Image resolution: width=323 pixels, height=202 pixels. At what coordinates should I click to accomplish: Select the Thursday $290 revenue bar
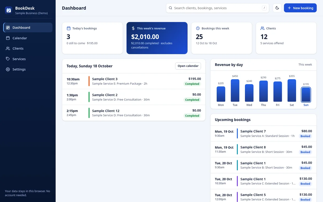coord(264,91)
